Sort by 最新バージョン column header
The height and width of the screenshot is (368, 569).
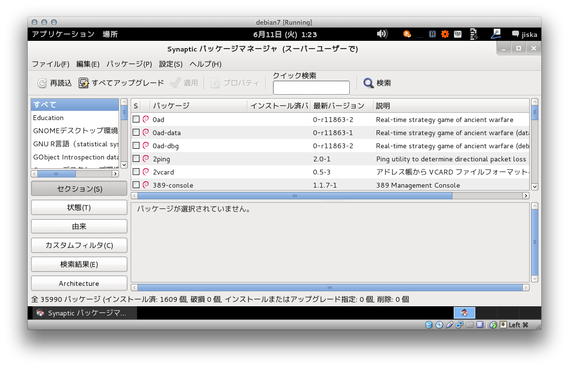click(342, 105)
